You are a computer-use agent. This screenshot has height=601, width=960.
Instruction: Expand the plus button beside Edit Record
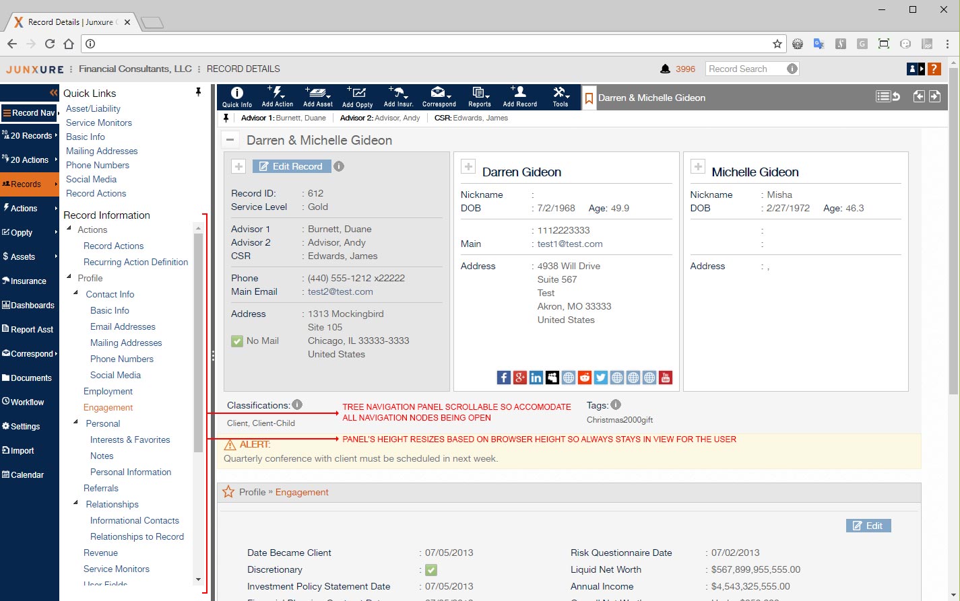[x=238, y=166]
